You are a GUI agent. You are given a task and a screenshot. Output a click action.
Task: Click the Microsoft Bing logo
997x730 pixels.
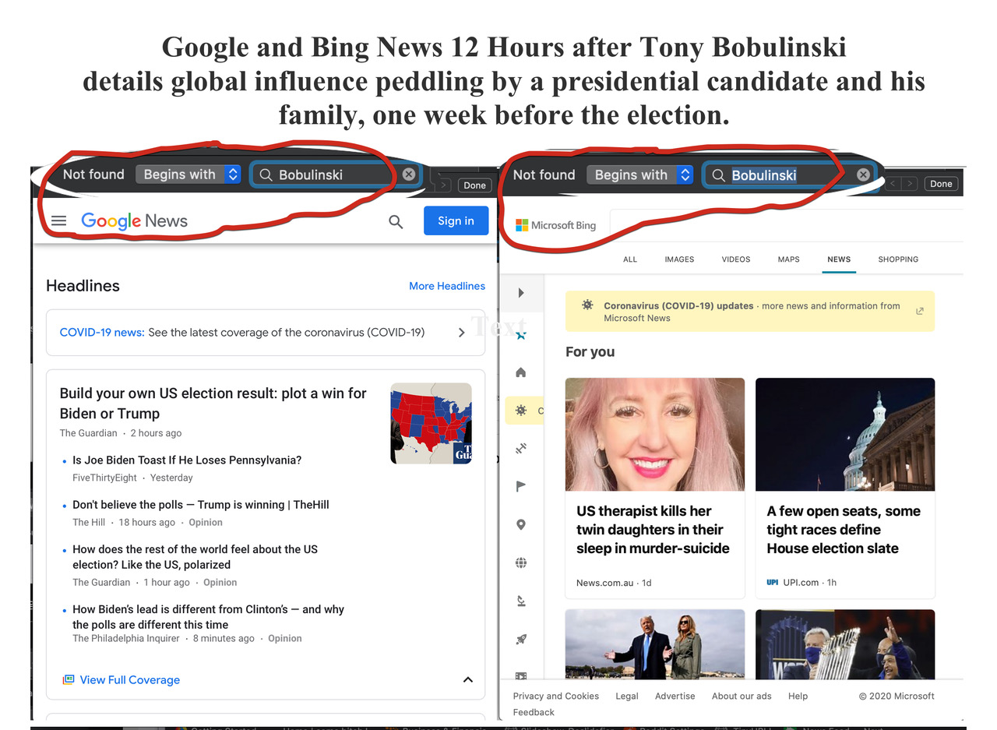(x=555, y=225)
